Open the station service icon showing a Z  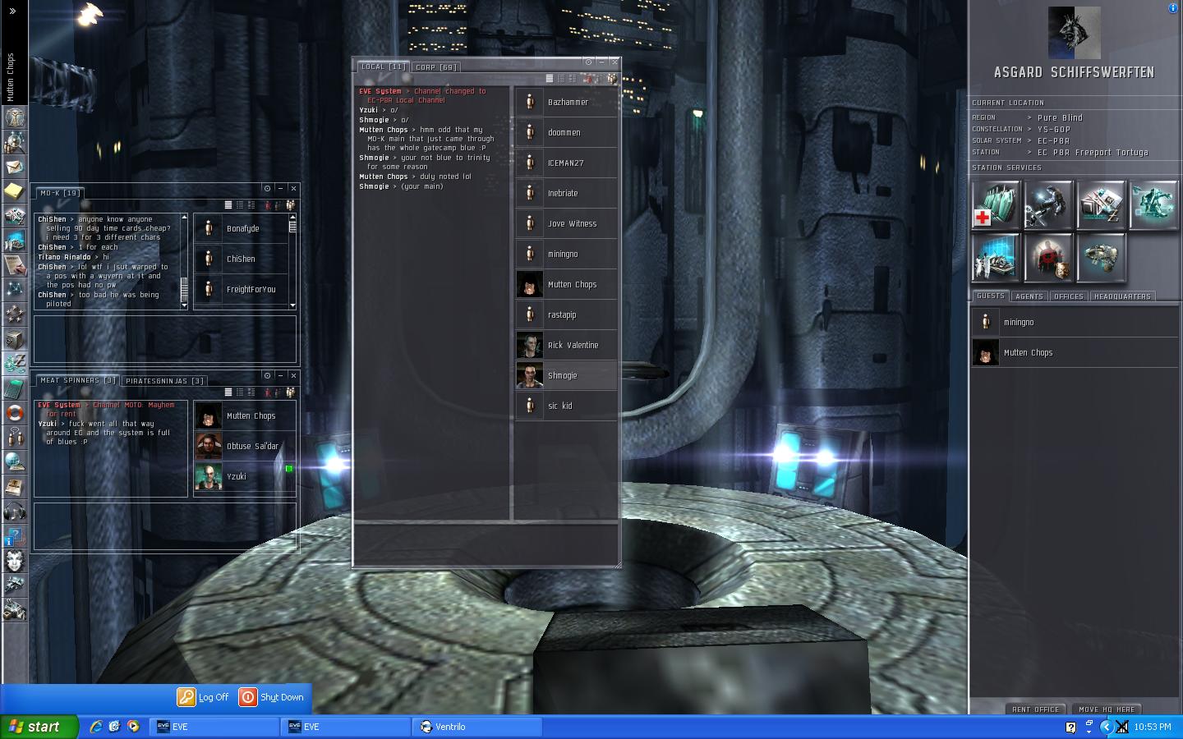point(1101,204)
